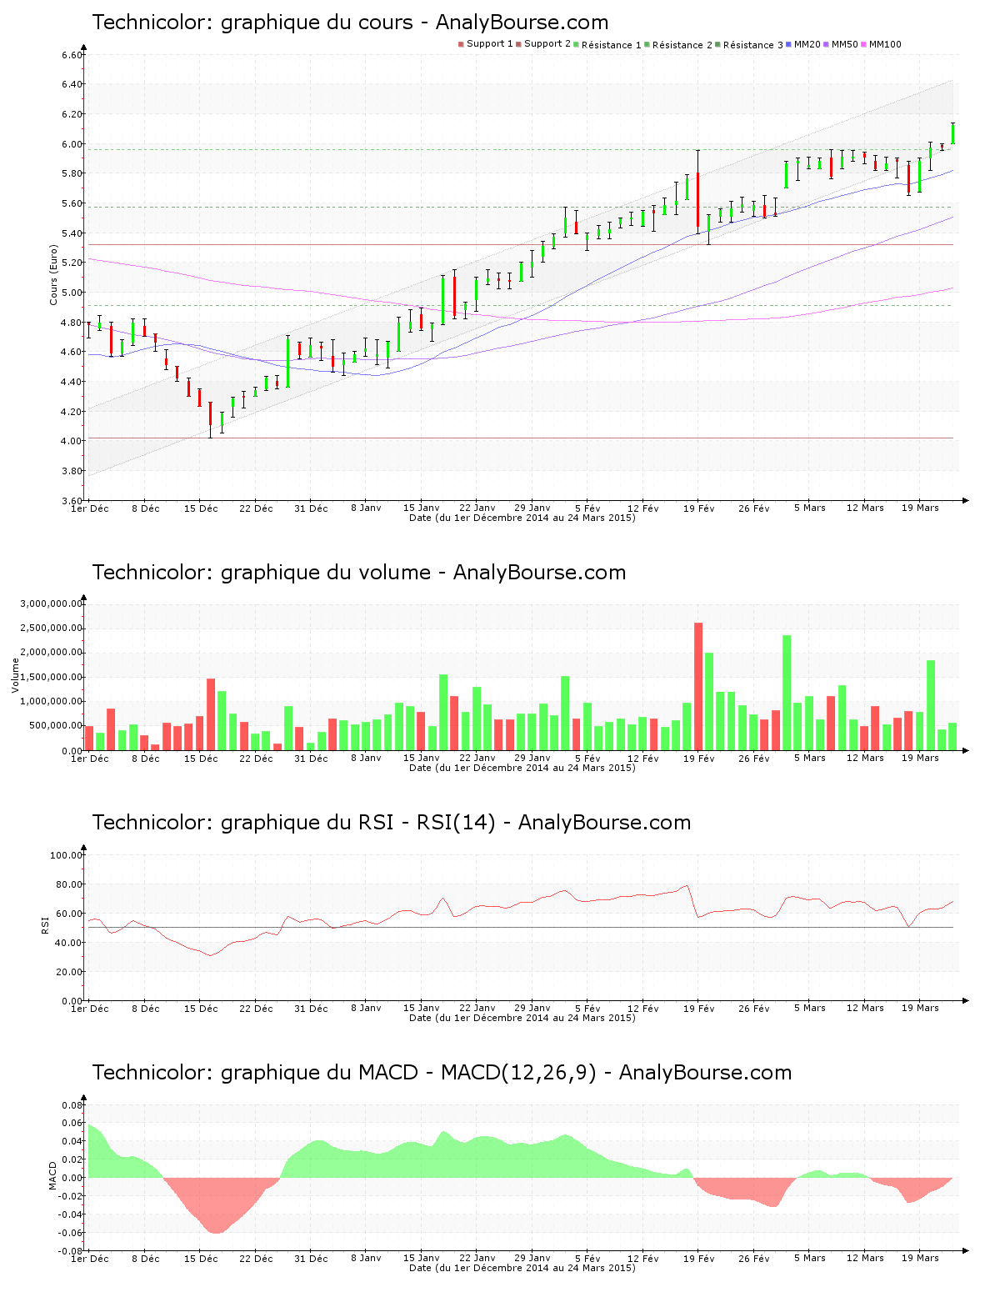Click the 'Cours (Euro)' vertical axis label

pyautogui.click(x=54, y=274)
